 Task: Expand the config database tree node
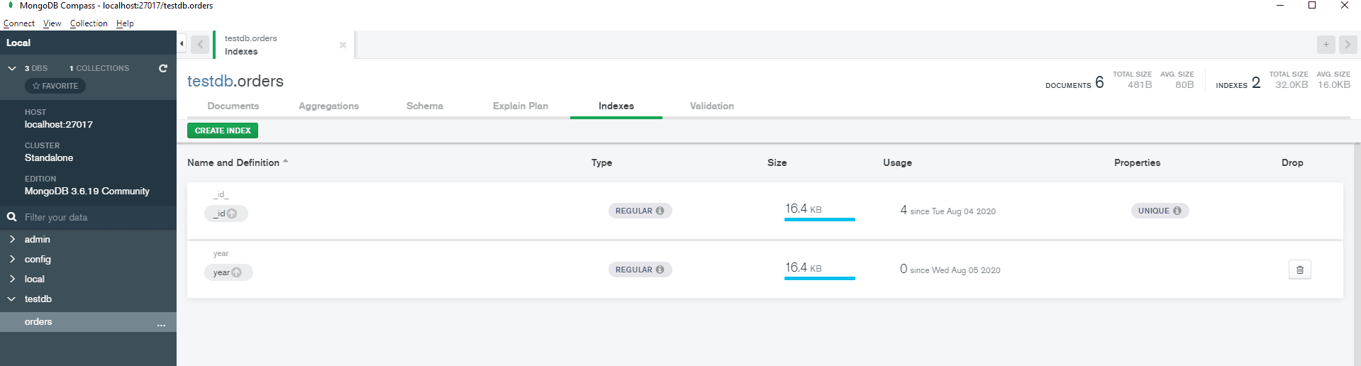(x=12, y=259)
